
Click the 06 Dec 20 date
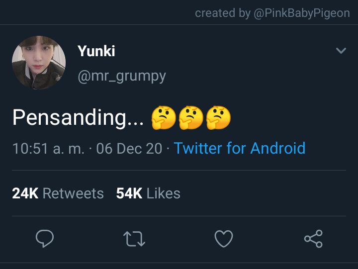point(129,149)
